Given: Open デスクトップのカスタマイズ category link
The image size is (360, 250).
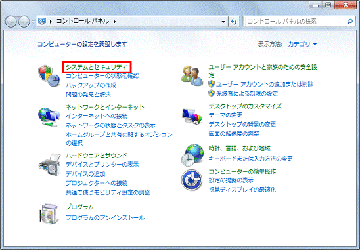Looking at the screenshot, I should 245,106.
